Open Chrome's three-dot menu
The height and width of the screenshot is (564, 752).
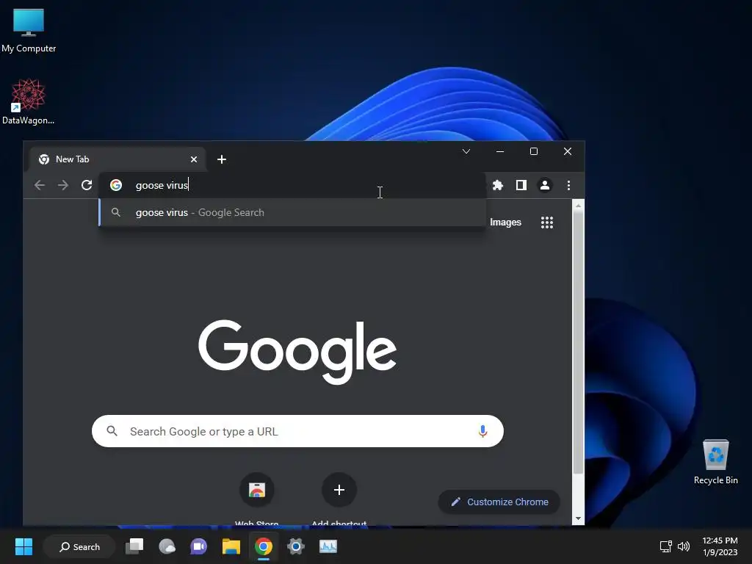coord(569,185)
